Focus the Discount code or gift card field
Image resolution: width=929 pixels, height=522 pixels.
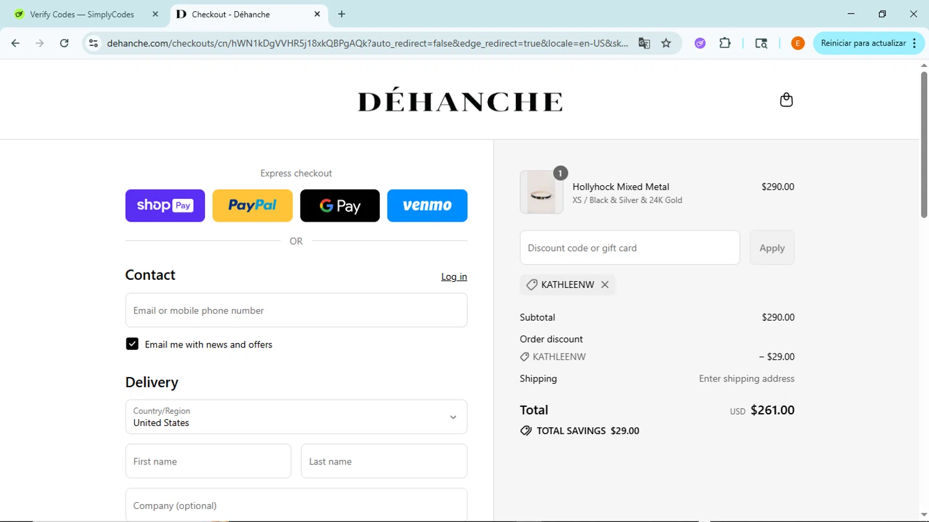[630, 248]
